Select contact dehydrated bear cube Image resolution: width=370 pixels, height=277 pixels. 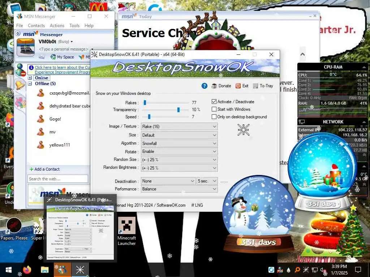[x=63, y=106]
